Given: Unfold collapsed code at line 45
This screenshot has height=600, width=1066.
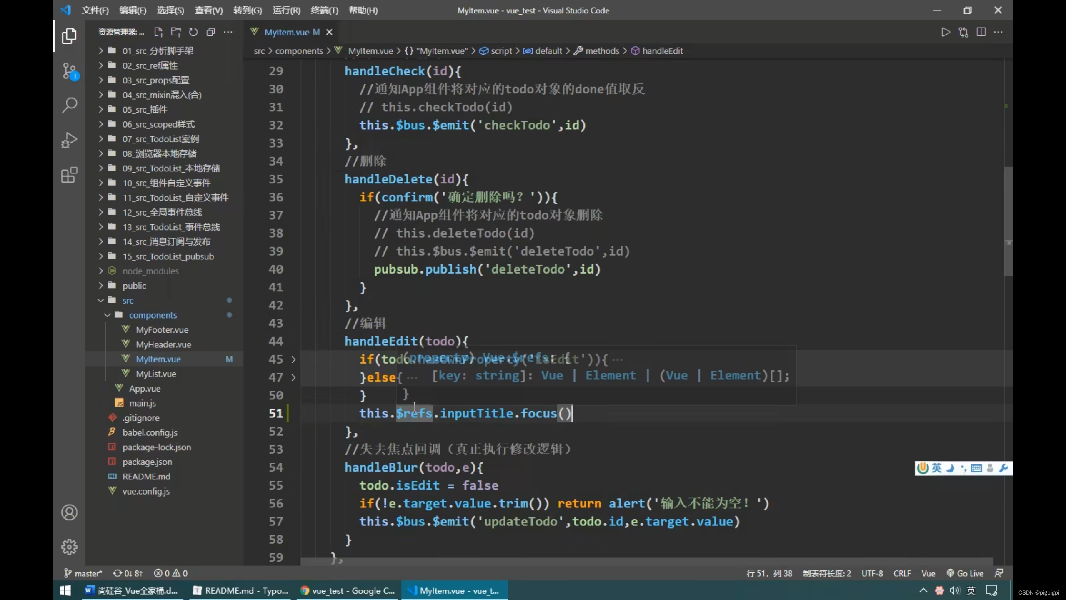Looking at the screenshot, I should coord(293,359).
